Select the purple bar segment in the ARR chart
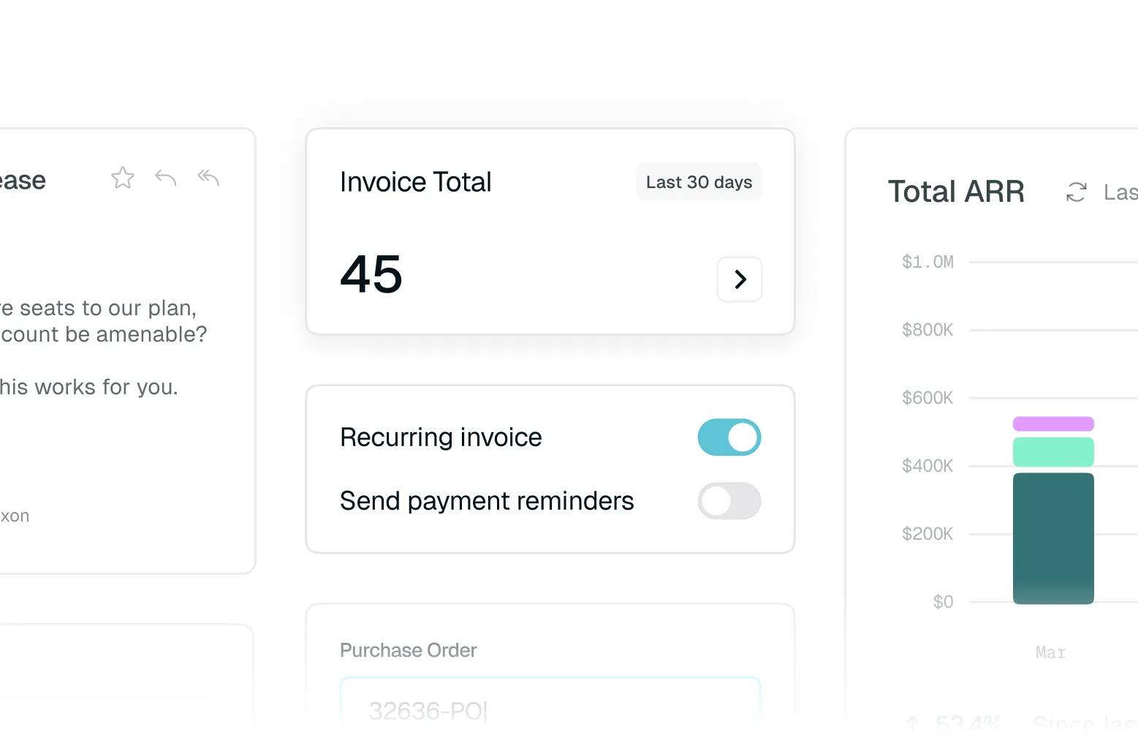The height and width of the screenshot is (735, 1138). pos(1053,423)
